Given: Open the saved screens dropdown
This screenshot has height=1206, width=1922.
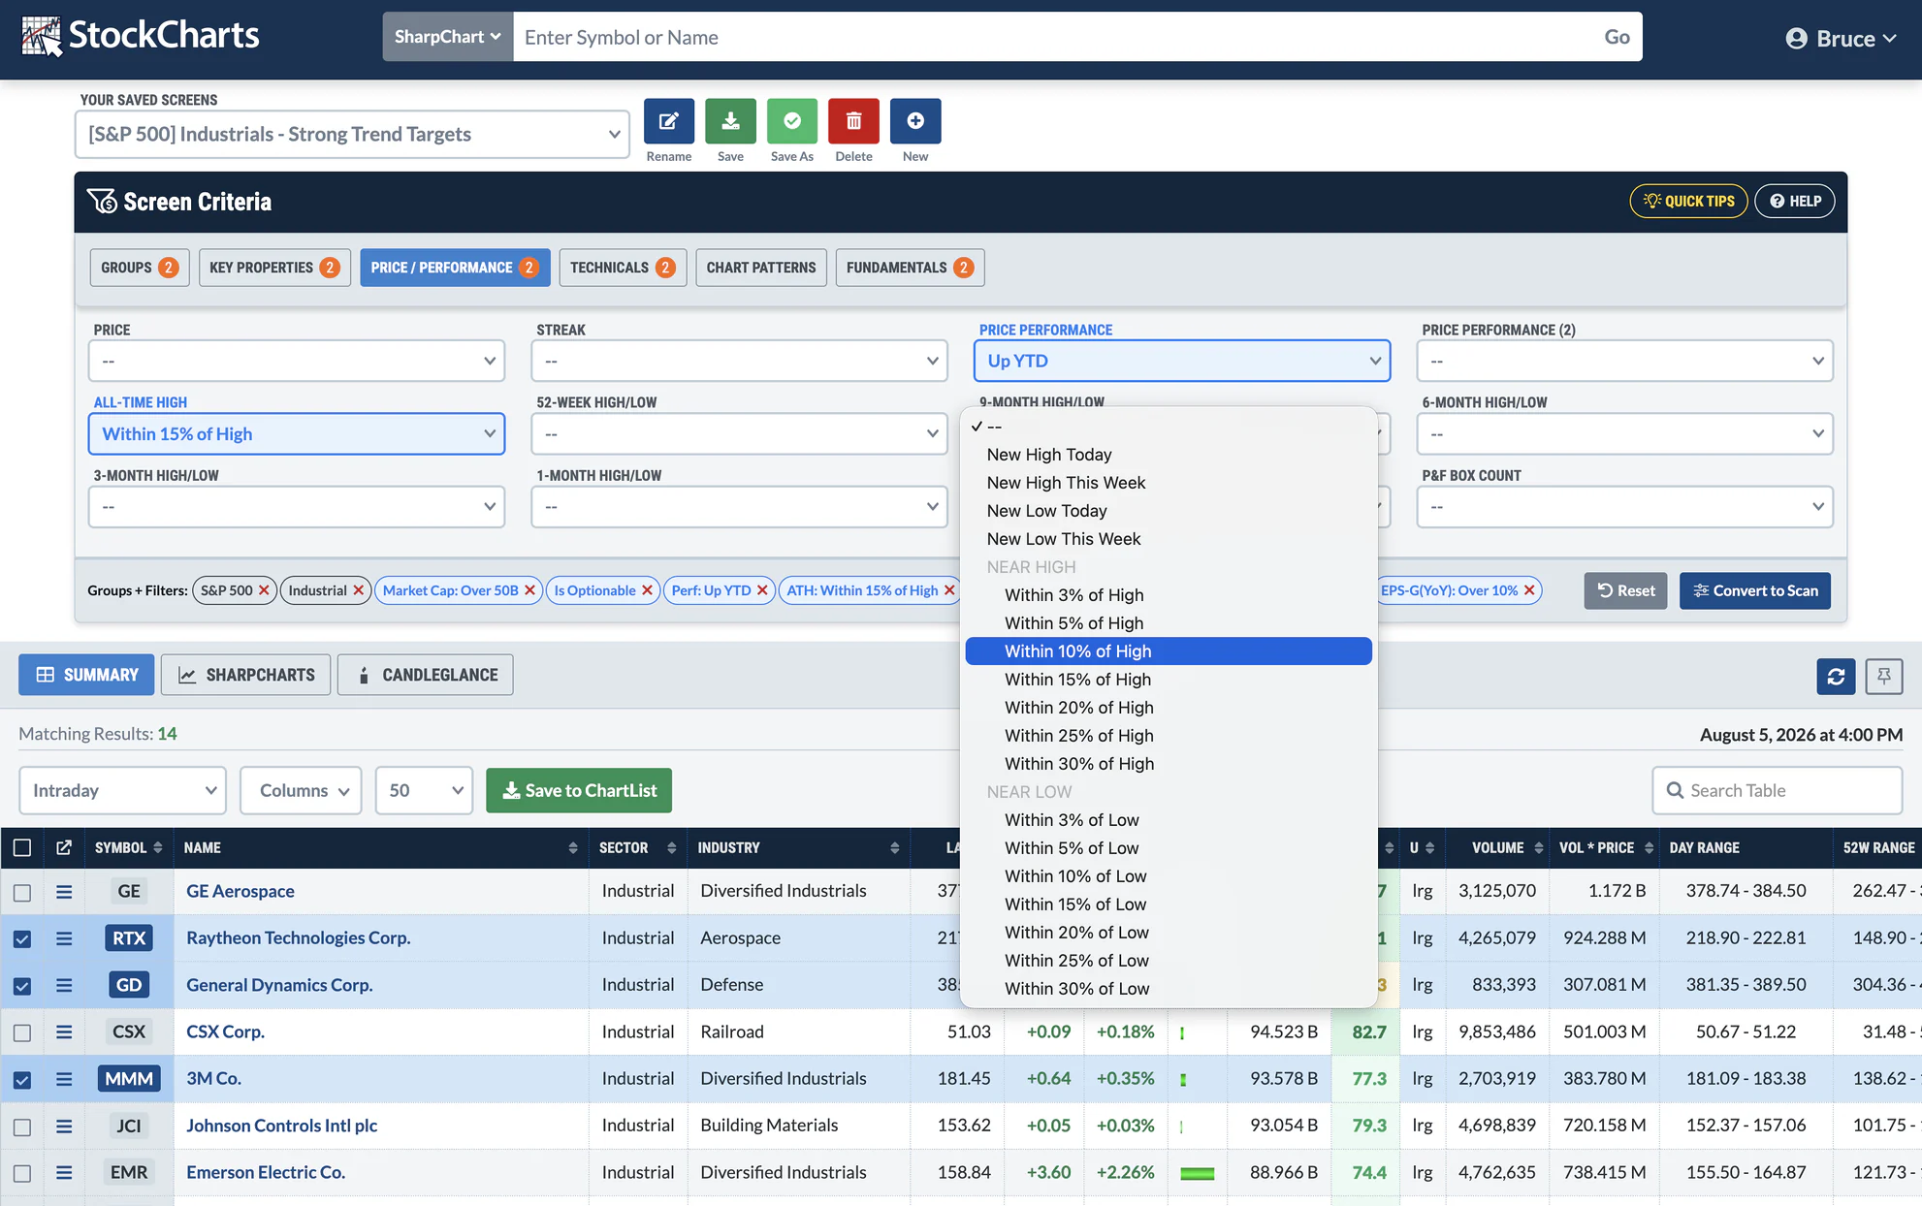Looking at the screenshot, I should point(352,134).
